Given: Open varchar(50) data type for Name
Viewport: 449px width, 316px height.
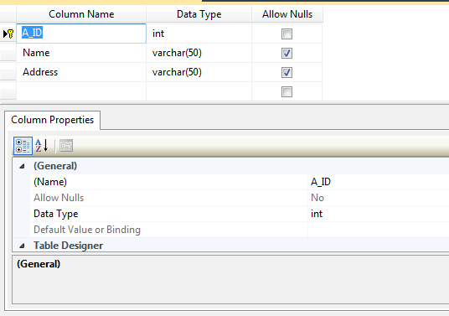Looking at the screenshot, I should tap(199, 53).
